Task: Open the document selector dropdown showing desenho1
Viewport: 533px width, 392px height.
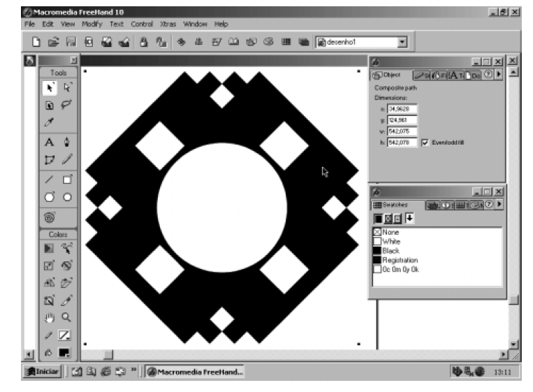Action: (402, 43)
